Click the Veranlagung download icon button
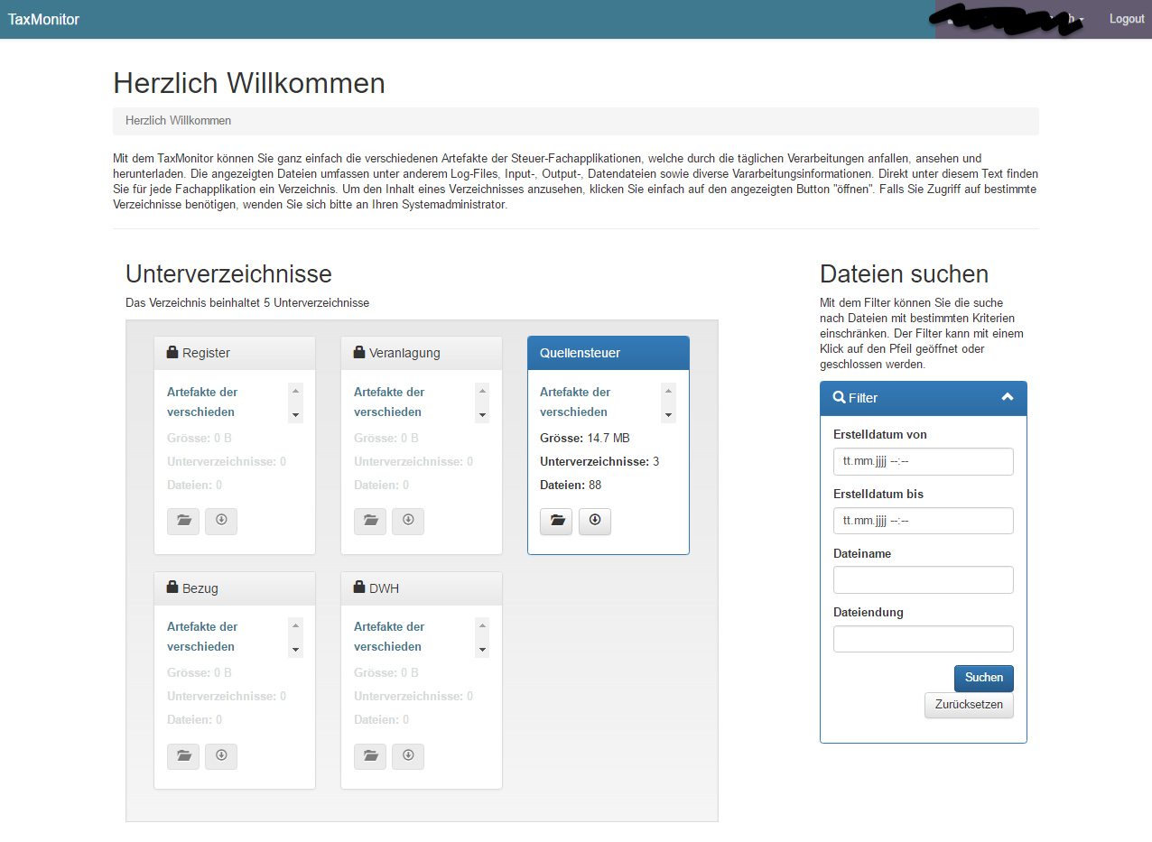The width and height of the screenshot is (1152, 842). point(408,522)
